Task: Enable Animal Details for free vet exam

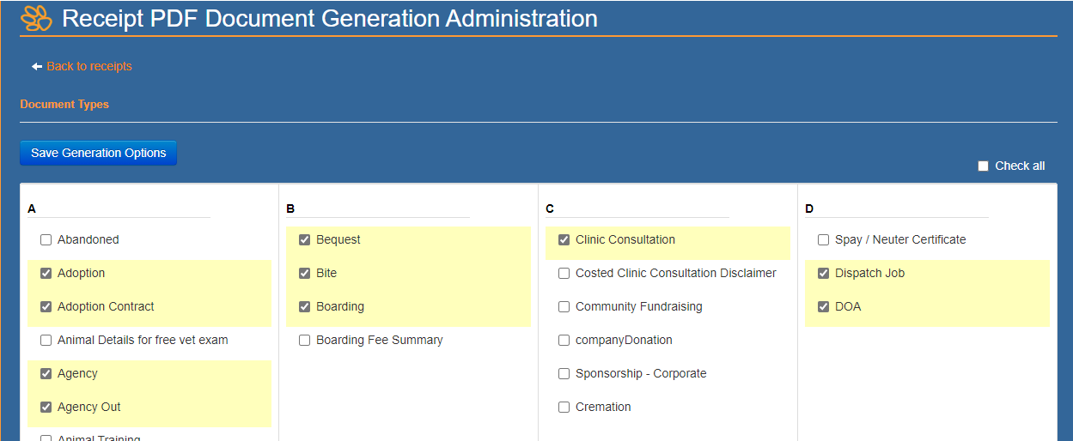Action: (x=46, y=341)
